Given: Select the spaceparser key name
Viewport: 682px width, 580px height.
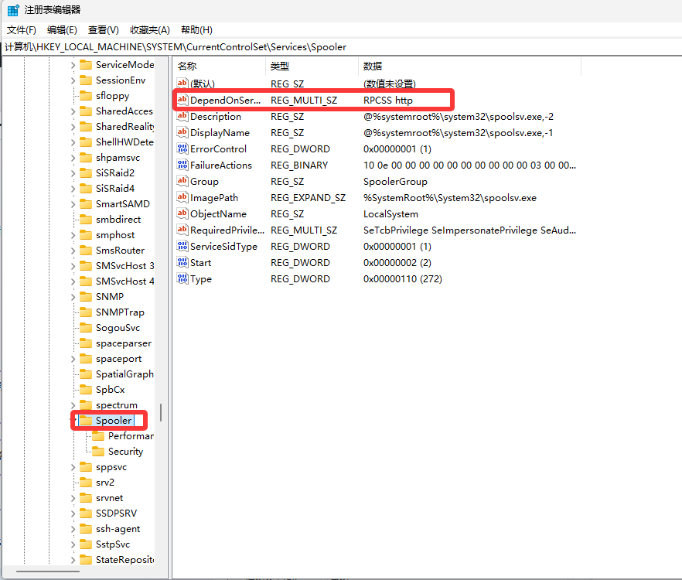Looking at the screenshot, I should [x=124, y=343].
